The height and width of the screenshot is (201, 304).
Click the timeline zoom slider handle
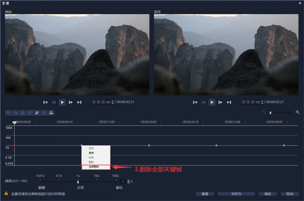(270, 112)
